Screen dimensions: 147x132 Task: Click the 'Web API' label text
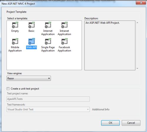[31, 47]
